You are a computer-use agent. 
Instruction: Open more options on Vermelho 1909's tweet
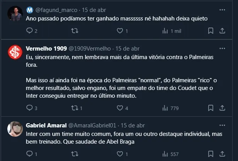[222, 49]
